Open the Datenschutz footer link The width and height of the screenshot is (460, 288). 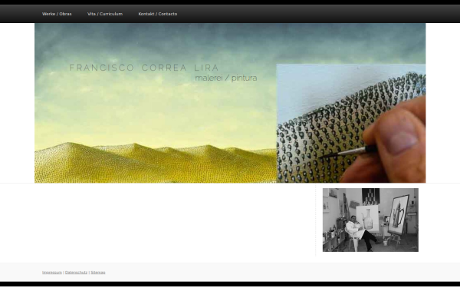pyautogui.click(x=76, y=273)
